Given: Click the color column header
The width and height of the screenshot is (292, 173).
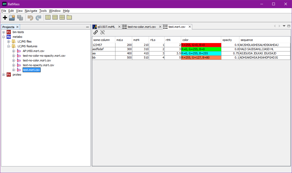Looking at the screenshot, I should (x=201, y=40).
